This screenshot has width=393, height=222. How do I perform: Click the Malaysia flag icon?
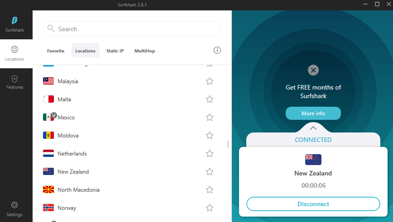click(48, 81)
